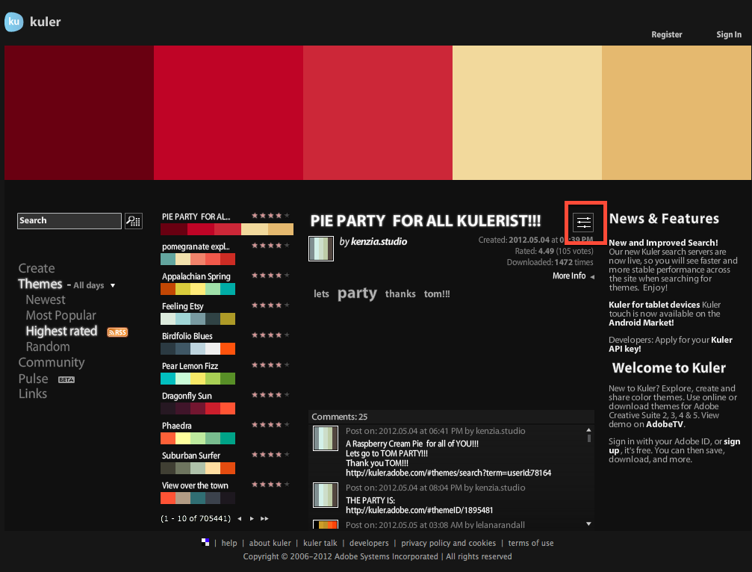Show Random themes
This screenshot has width=752, height=572.
pyautogui.click(x=48, y=346)
